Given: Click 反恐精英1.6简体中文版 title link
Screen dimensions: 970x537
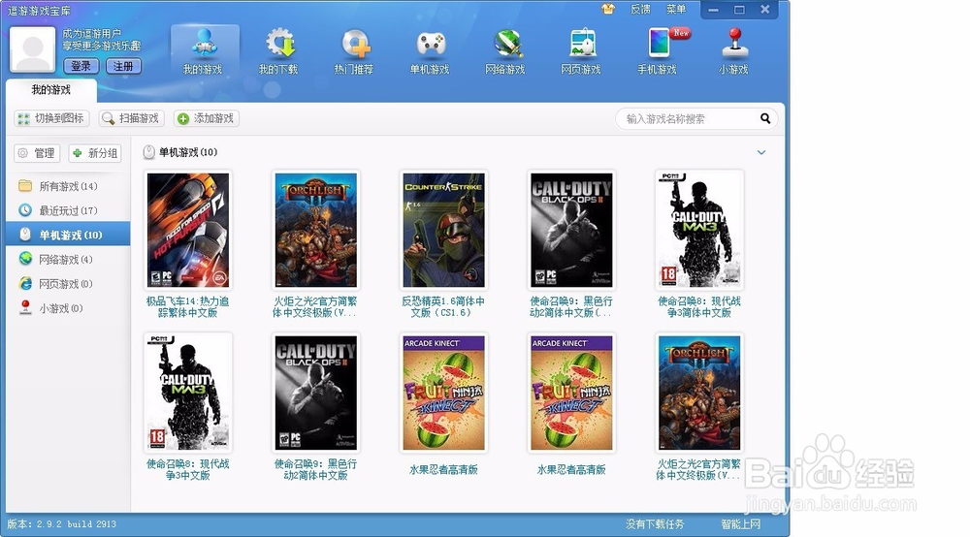Looking at the screenshot, I should tap(443, 307).
